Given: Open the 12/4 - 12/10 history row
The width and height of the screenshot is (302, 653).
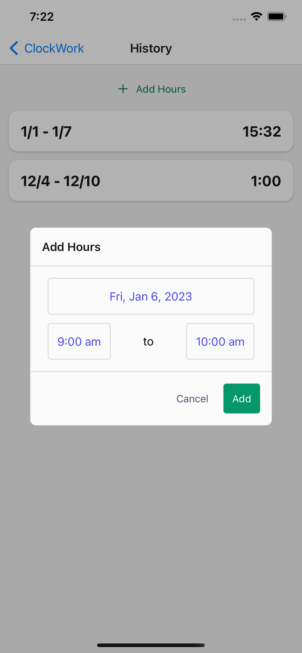Looking at the screenshot, I should click(x=151, y=181).
